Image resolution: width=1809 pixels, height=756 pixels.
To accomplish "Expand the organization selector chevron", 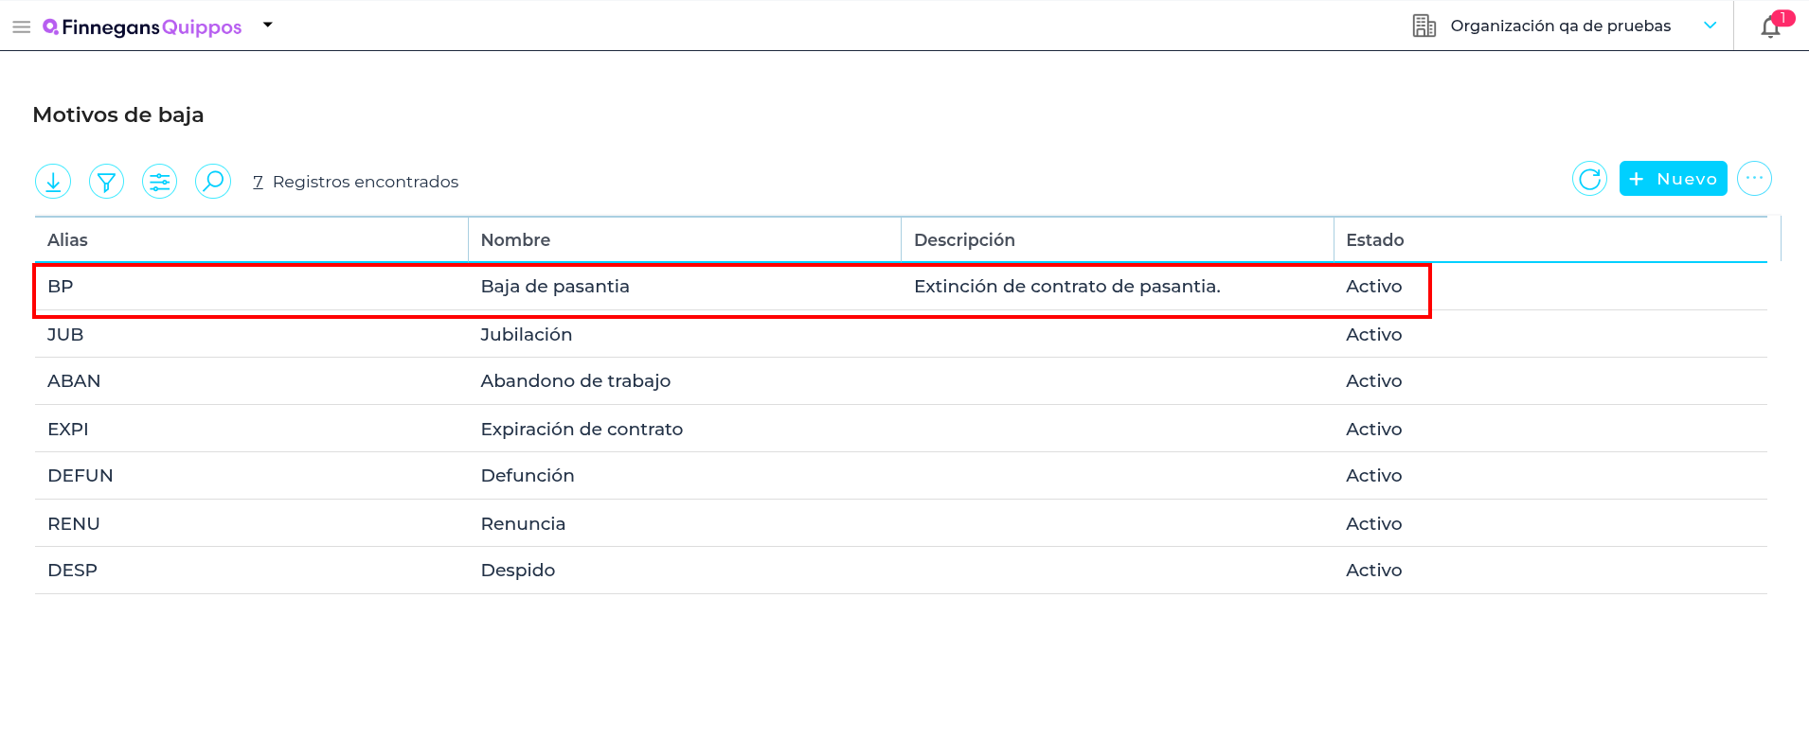I will [1710, 26].
